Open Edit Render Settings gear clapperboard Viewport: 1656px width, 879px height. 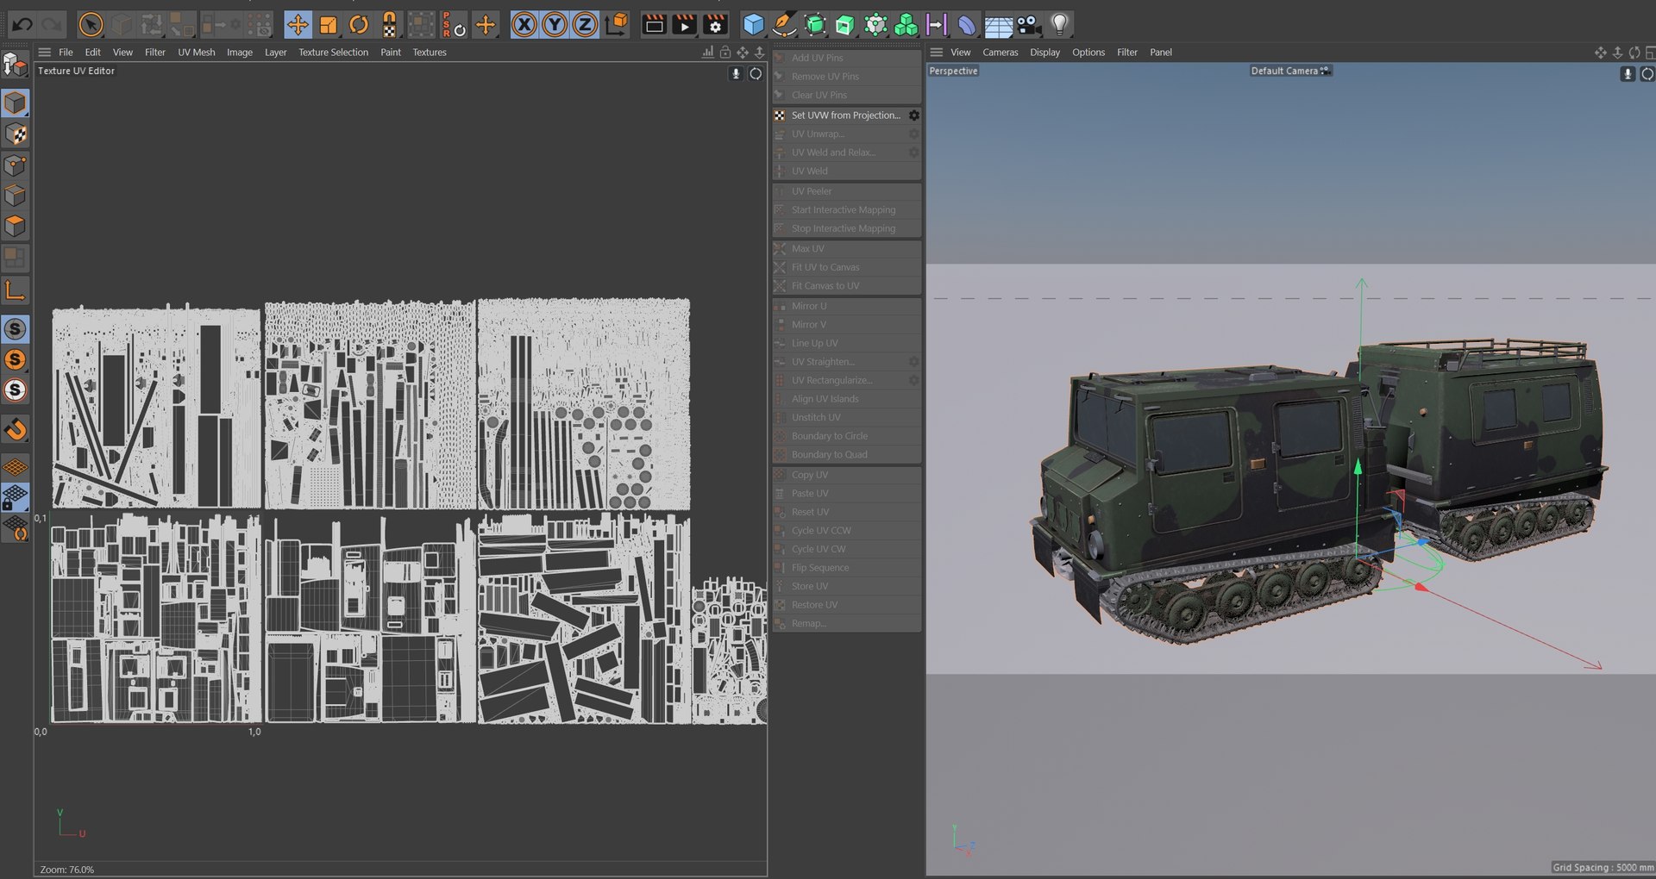coord(716,25)
